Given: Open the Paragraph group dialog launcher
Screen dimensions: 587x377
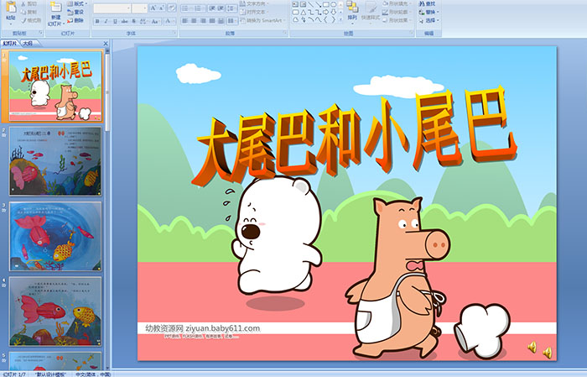Looking at the screenshot, I should [x=285, y=33].
